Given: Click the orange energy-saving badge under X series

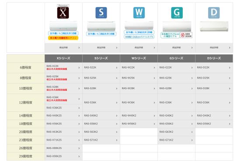Looking at the screenshot, I should 63,38.
